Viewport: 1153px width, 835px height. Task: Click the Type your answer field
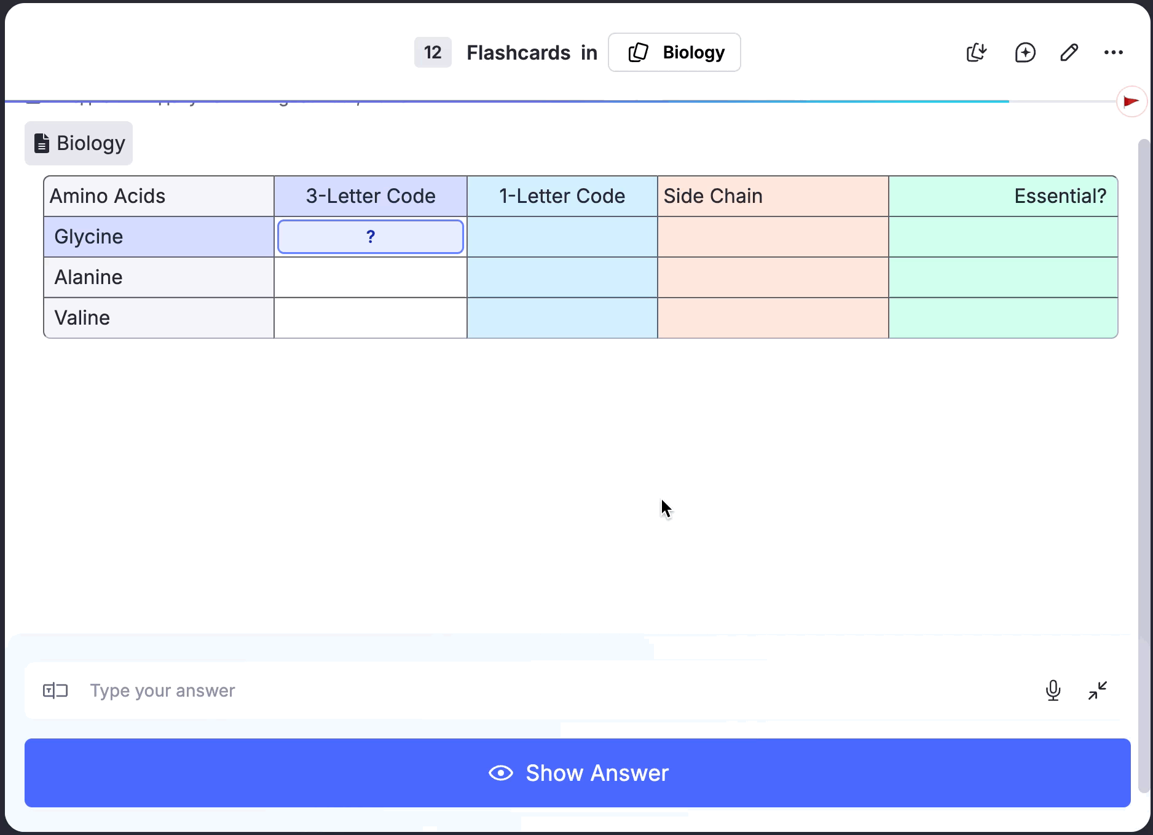point(553,691)
